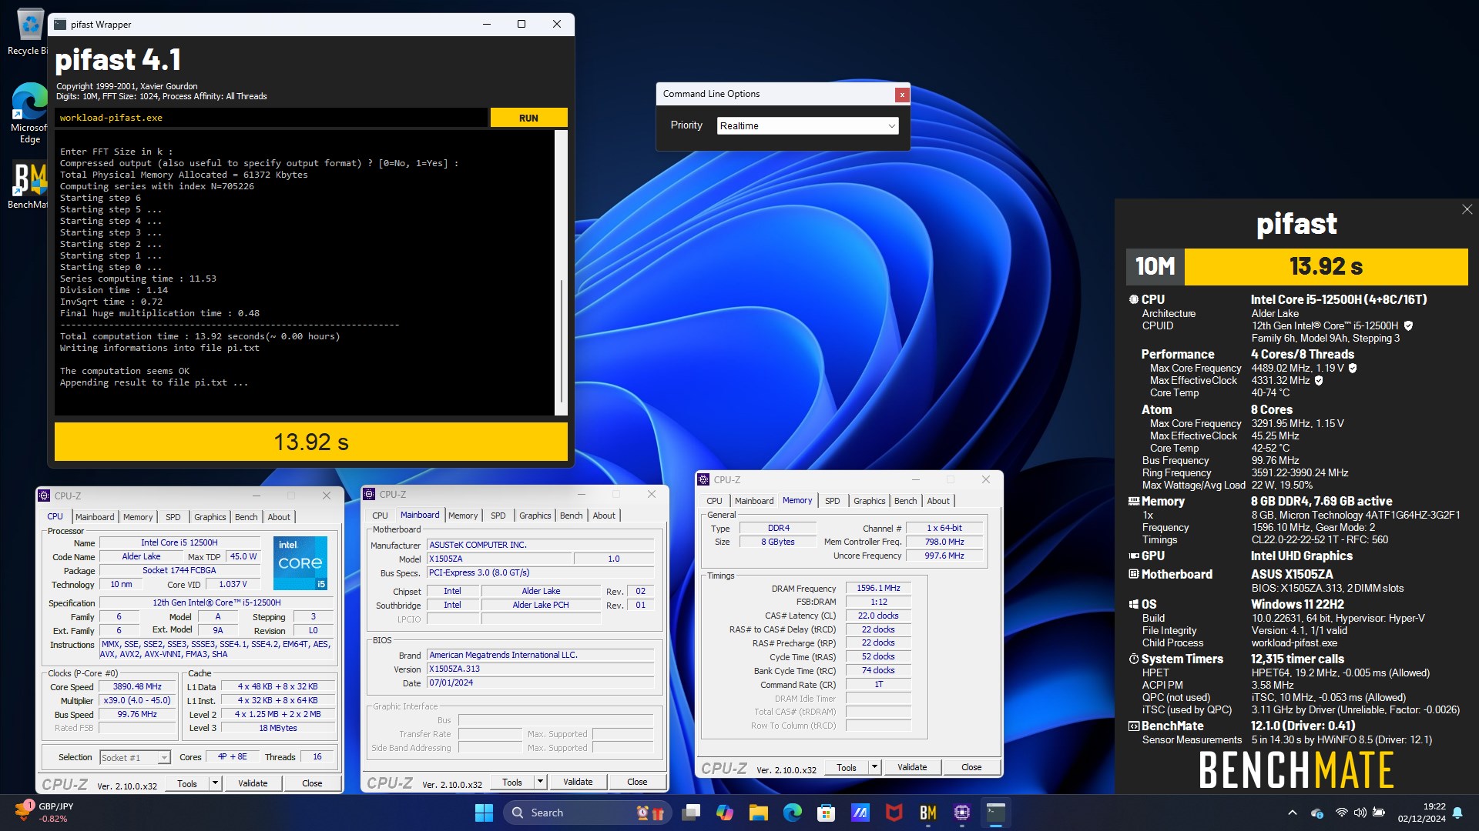This screenshot has width=1479, height=831.
Task: Launch Copilot from the taskbar
Action: point(725,813)
